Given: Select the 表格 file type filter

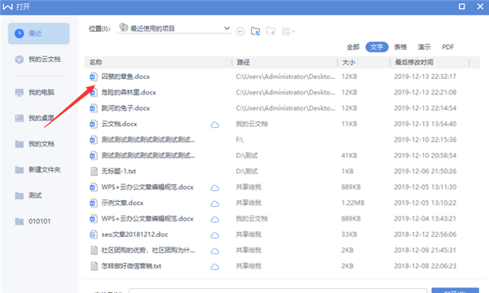Looking at the screenshot, I should coord(400,47).
